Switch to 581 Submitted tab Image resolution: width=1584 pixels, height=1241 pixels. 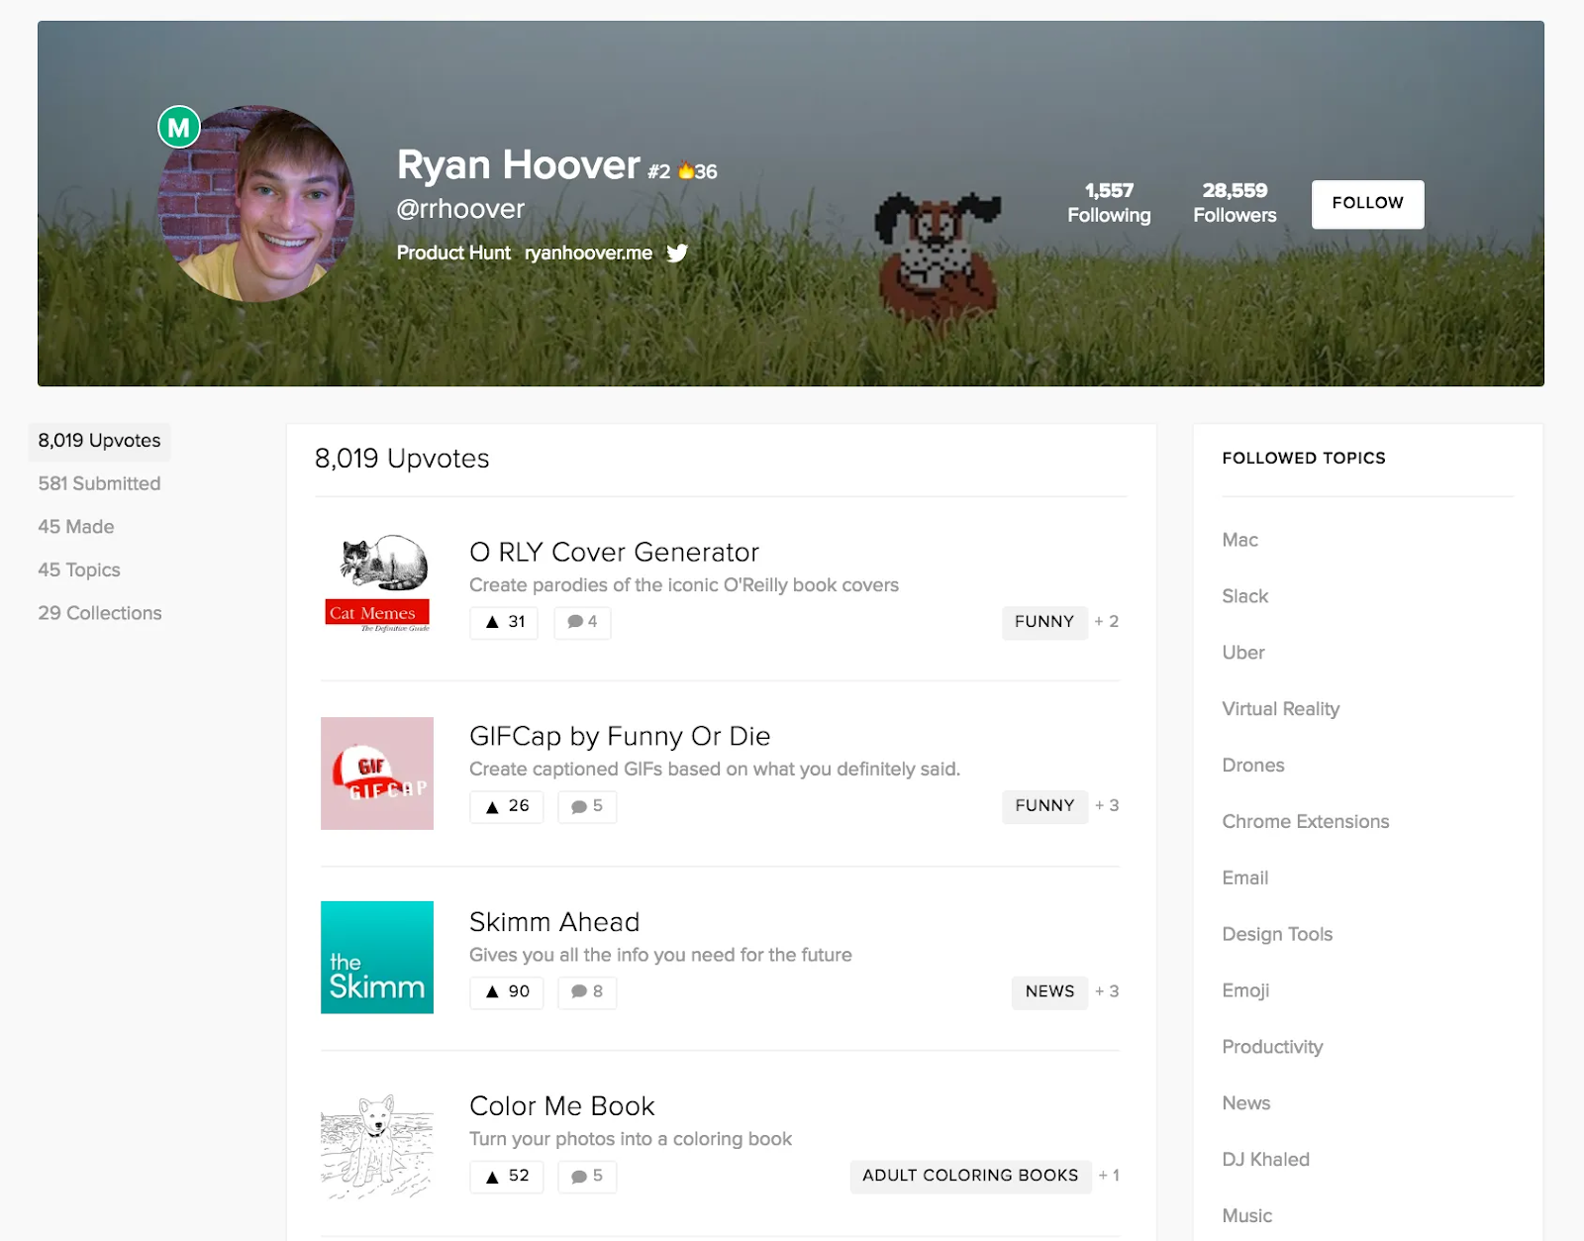(x=99, y=483)
